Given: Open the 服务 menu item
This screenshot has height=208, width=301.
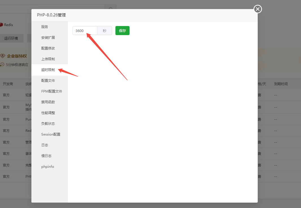Looking at the screenshot, I should [x=45, y=27].
